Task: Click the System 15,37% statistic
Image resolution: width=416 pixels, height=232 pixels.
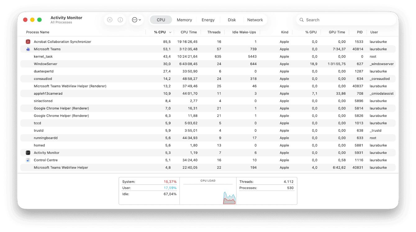Action: pos(149,182)
